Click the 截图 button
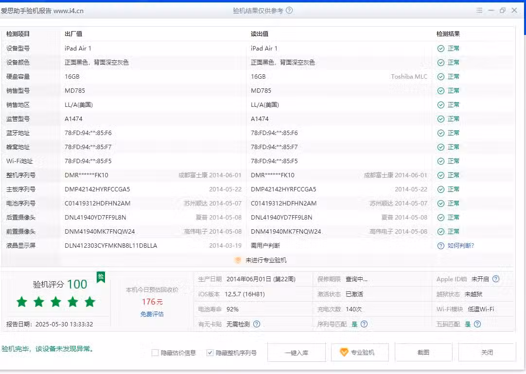Viewport: 526px width, 374px height. tap(423, 352)
